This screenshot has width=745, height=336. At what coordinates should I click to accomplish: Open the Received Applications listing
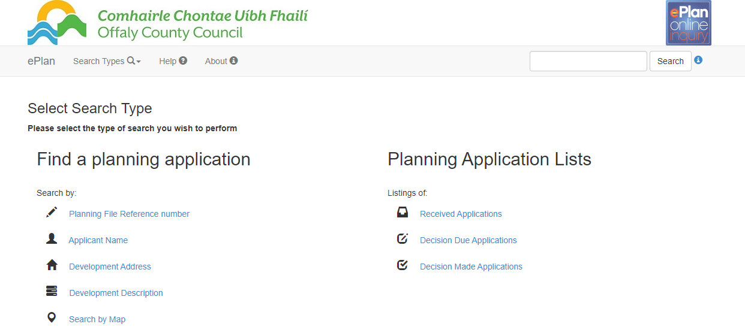(461, 214)
